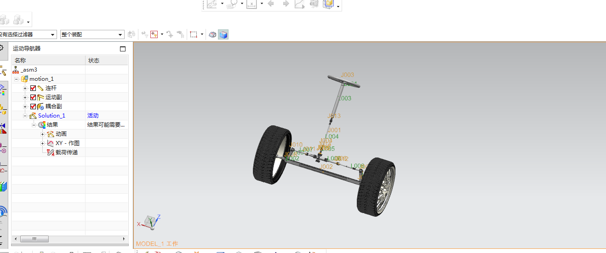Collapse the motion_1 node

click(16, 79)
